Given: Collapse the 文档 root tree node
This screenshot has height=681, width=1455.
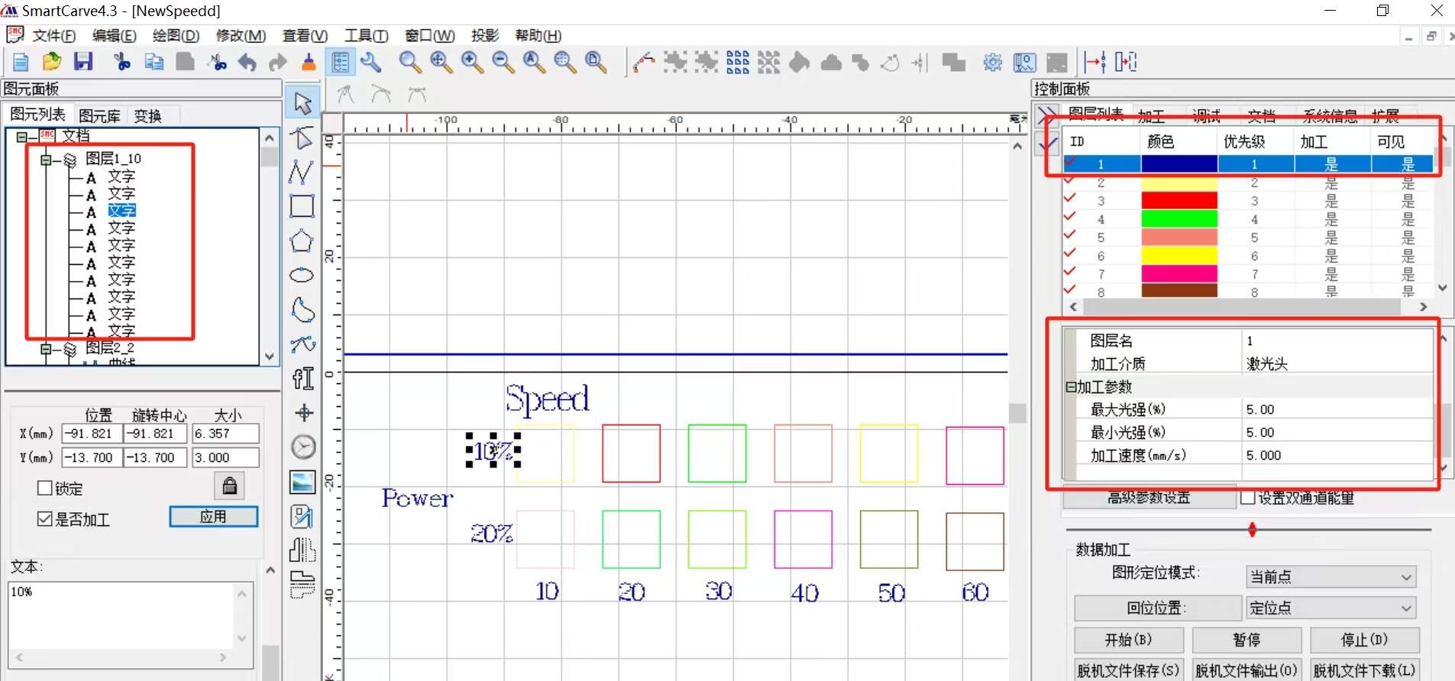Looking at the screenshot, I should [x=22, y=137].
